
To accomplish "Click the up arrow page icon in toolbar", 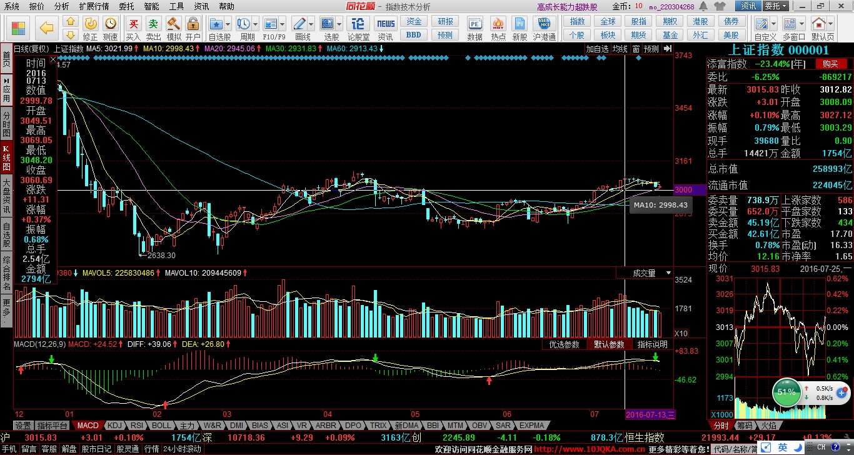I will coord(71,22).
